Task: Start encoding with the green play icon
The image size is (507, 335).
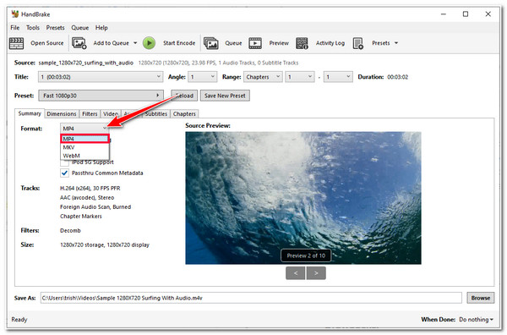Action: [149, 43]
